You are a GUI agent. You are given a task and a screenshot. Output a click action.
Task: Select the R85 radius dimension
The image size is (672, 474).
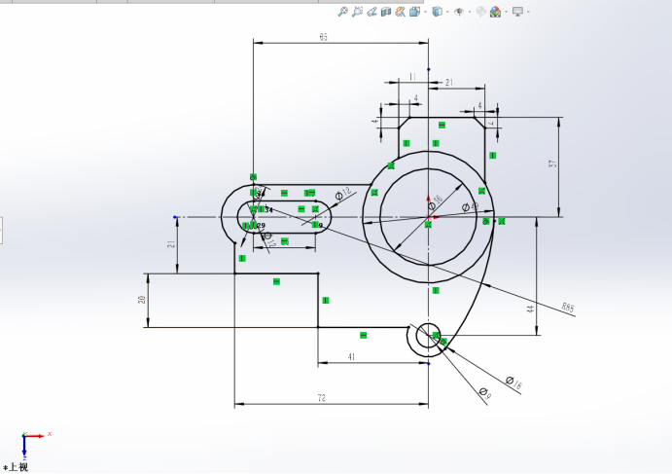[568, 308]
